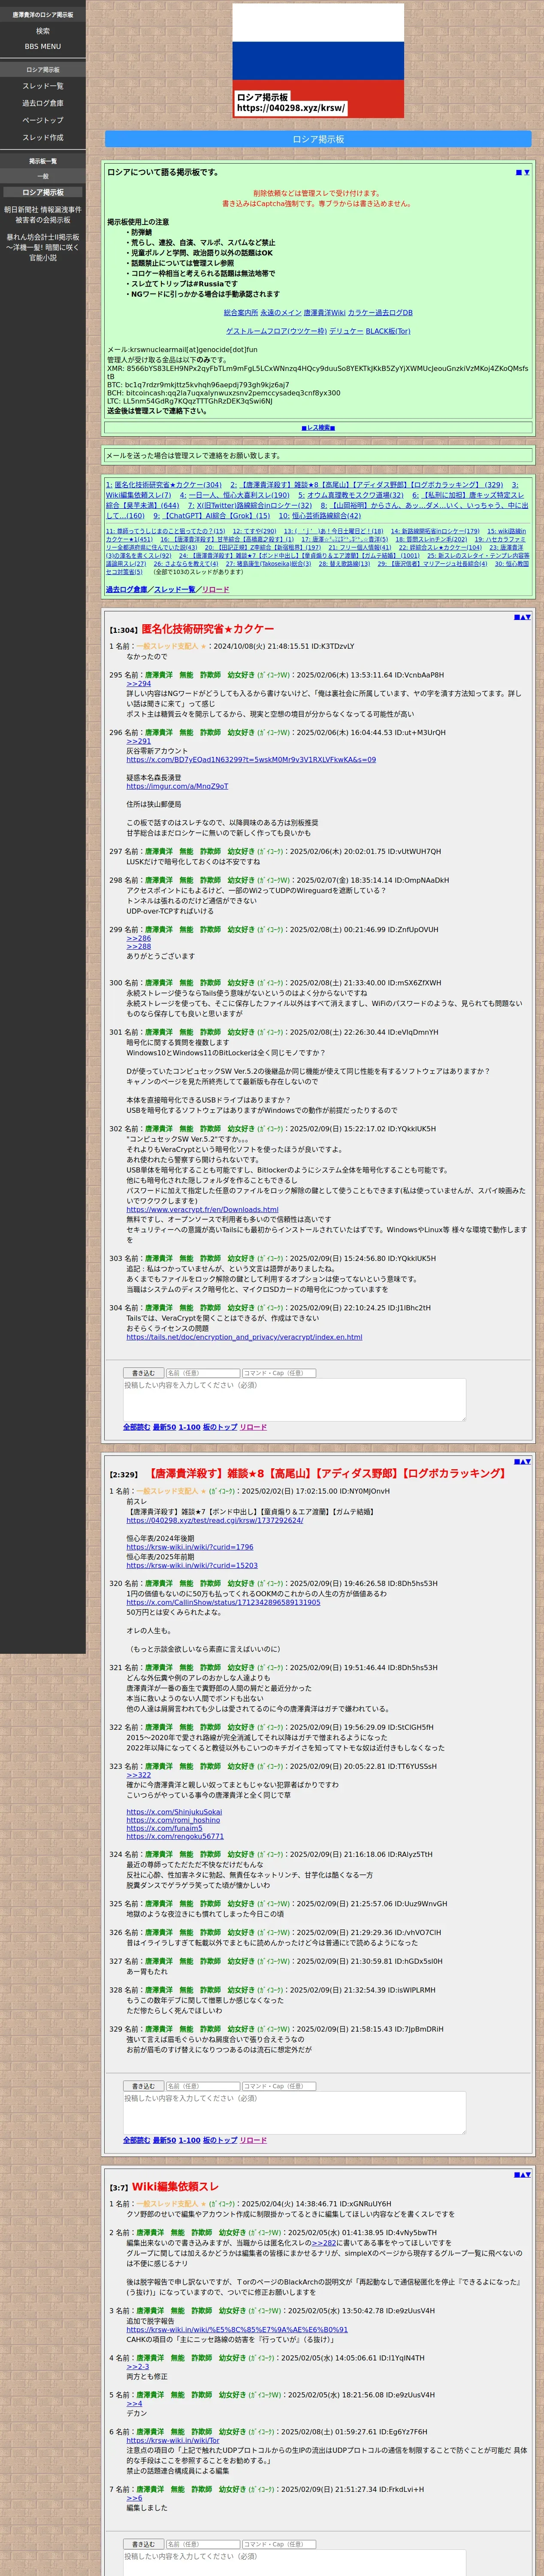Select スレッド作成 in the sidebar
Image resolution: width=544 pixels, height=2576 pixels.
(43, 137)
